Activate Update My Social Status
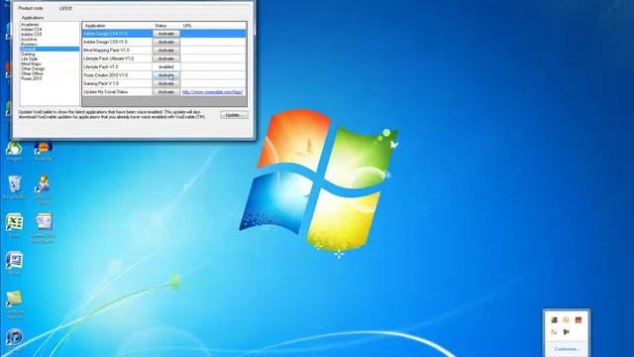 pos(166,92)
